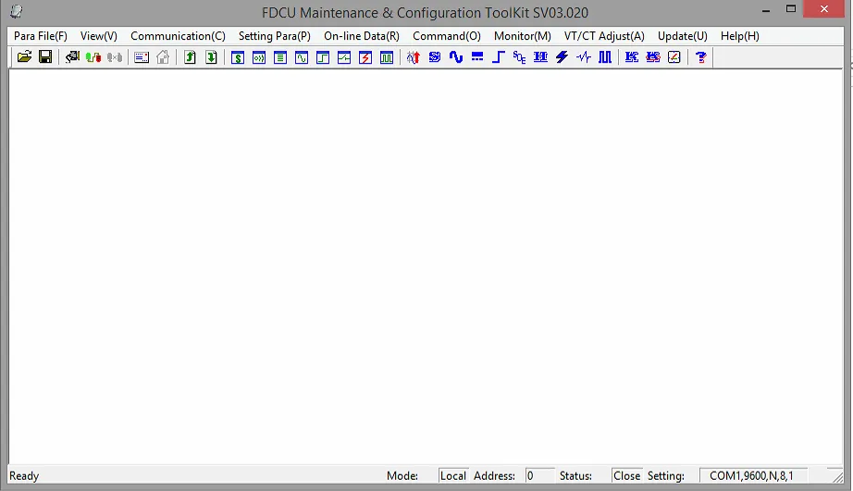The height and width of the screenshot is (491, 853).
Task: Click the blue K adjust icon
Action: pyautogui.click(x=632, y=57)
